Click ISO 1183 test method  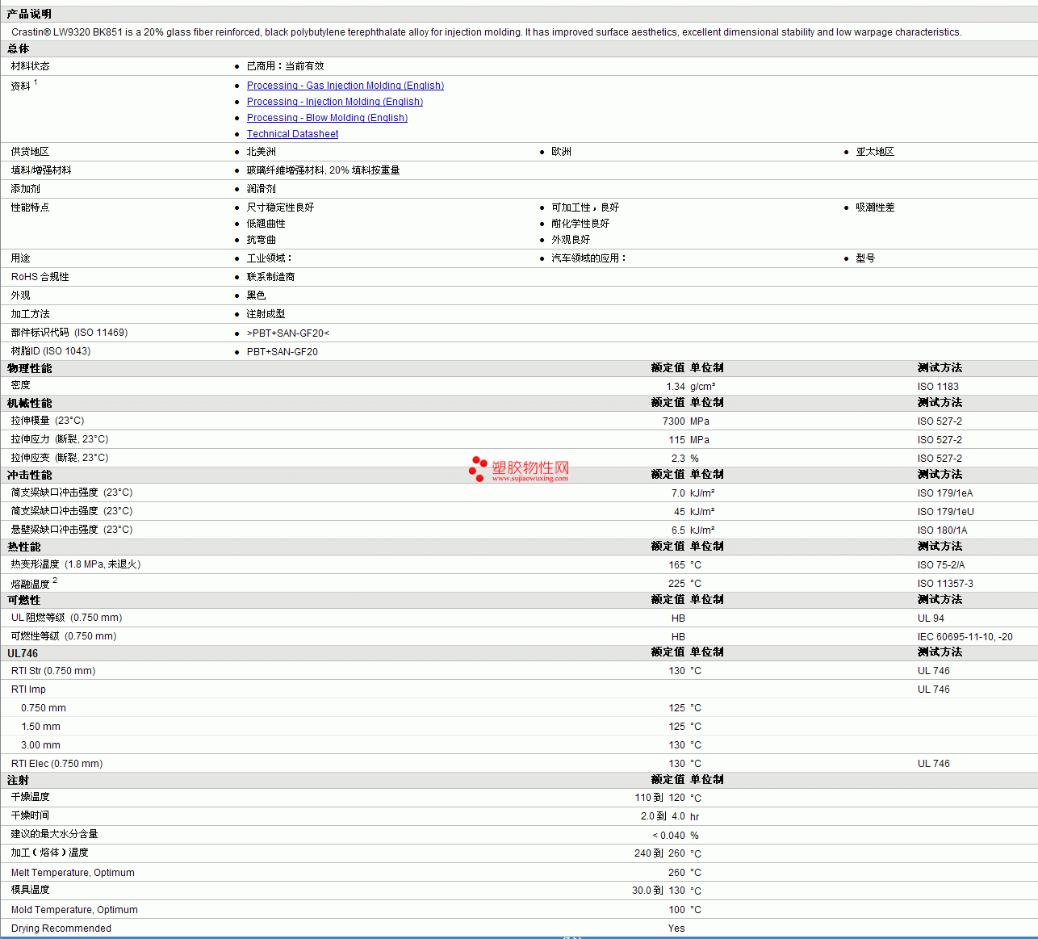938,387
